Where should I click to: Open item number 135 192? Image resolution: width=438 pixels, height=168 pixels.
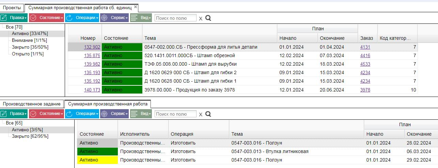[92, 81]
